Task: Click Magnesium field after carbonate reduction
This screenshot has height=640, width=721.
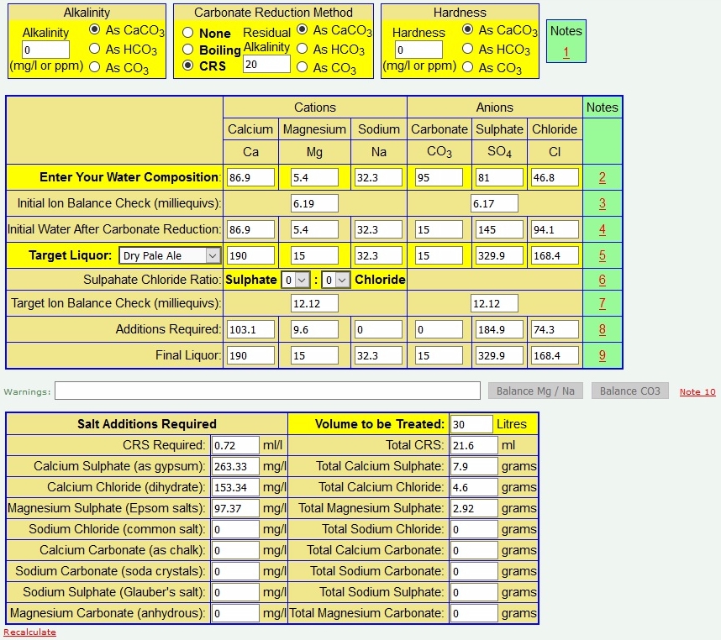Action: tap(314, 229)
